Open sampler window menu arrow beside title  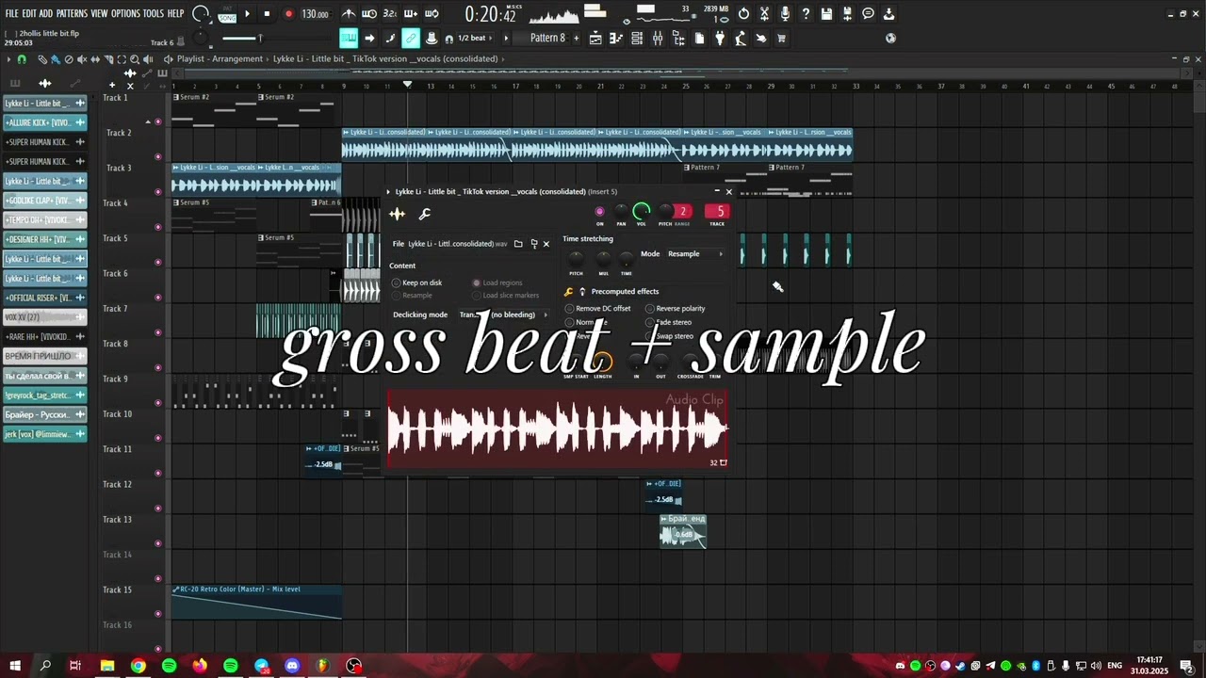[x=388, y=191]
